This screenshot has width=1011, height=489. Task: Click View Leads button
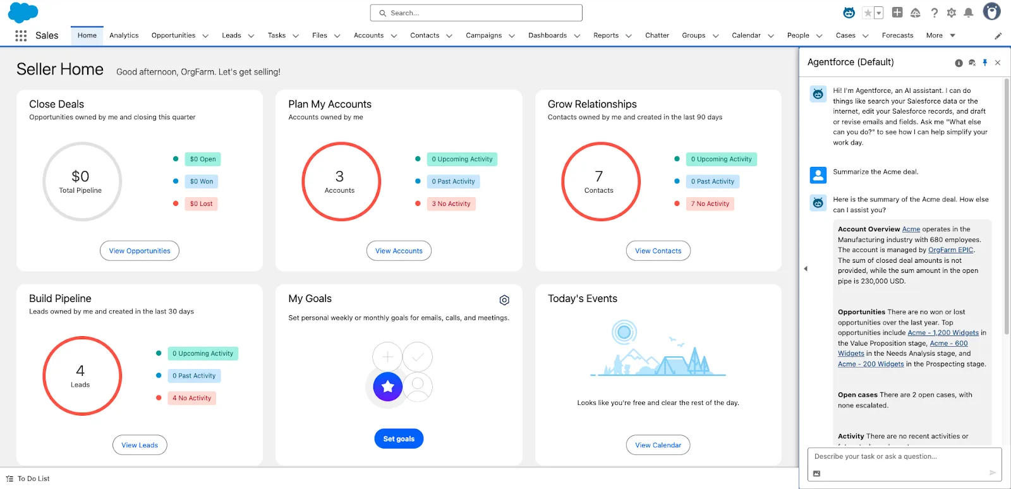tap(140, 445)
